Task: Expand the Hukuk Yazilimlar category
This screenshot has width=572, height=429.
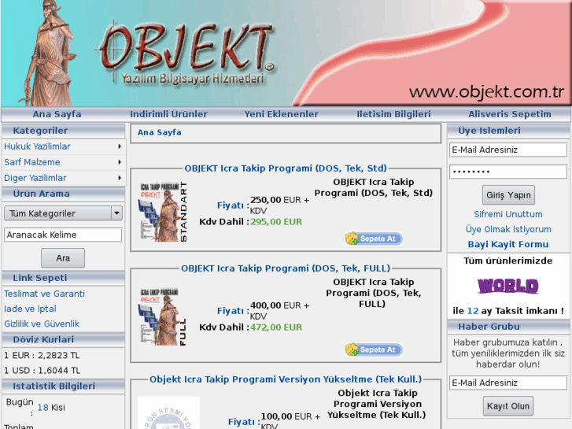Action: 64,146
